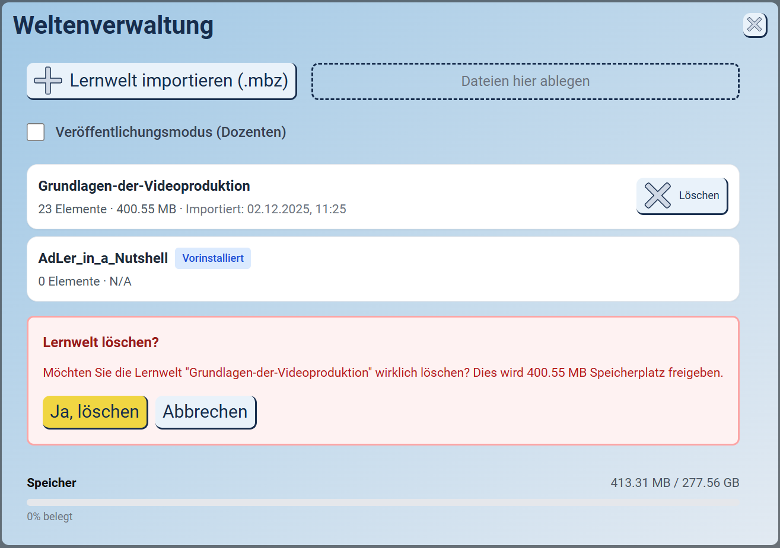Screen dimensions: 780x548
Task: Confirm deletion with Ja, löschen
Action: [95, 412]
